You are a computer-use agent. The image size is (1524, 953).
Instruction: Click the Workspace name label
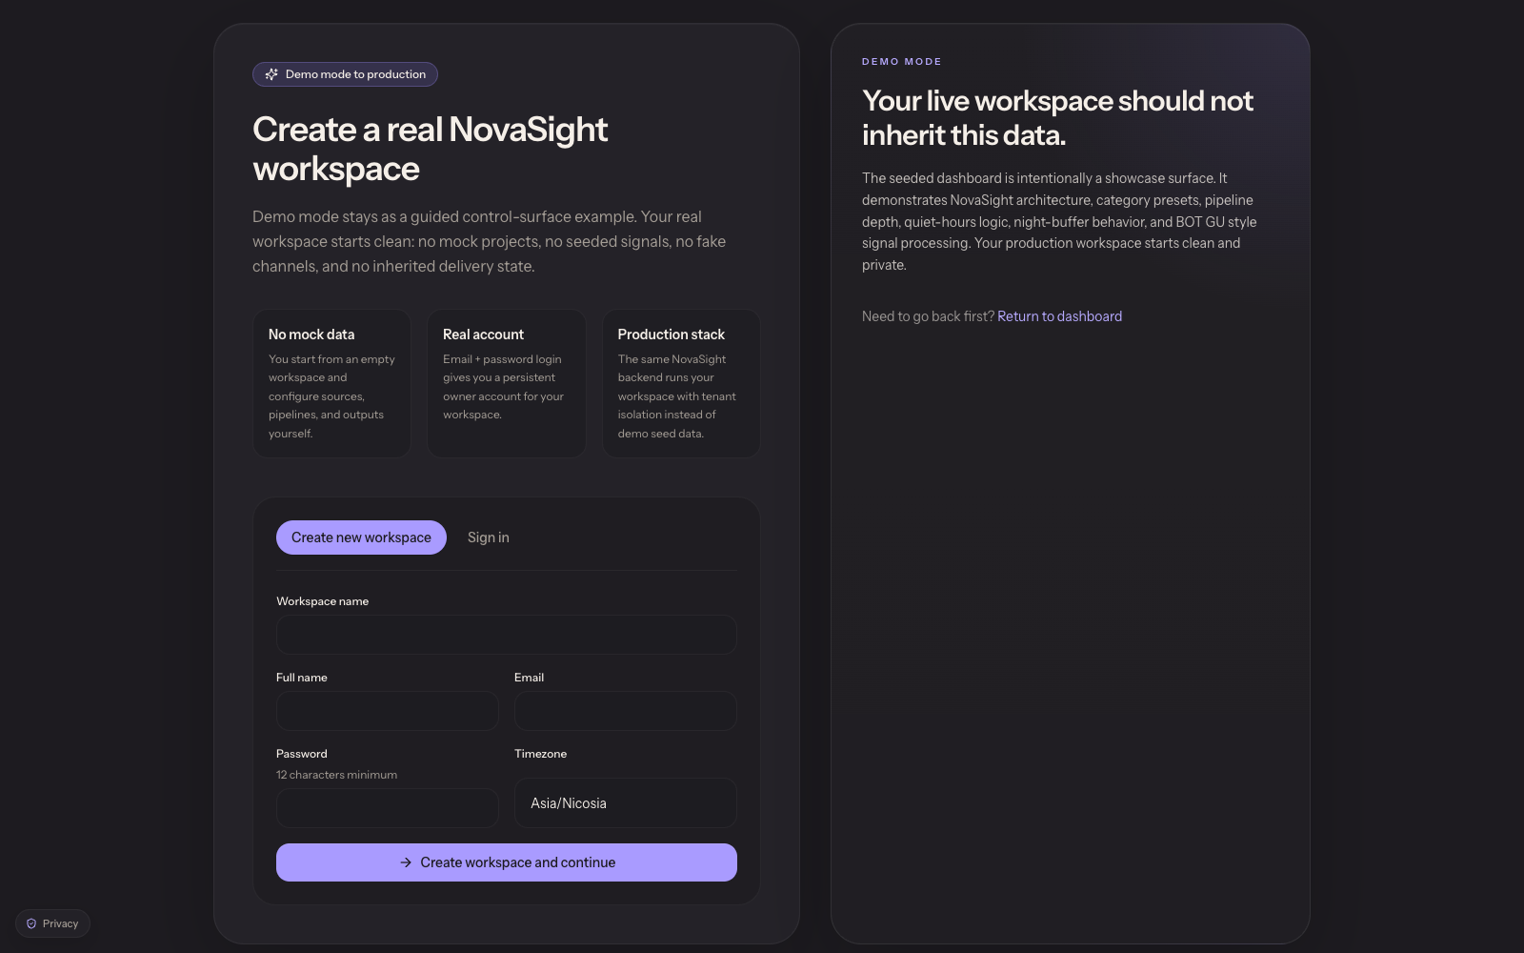point(322,601)
